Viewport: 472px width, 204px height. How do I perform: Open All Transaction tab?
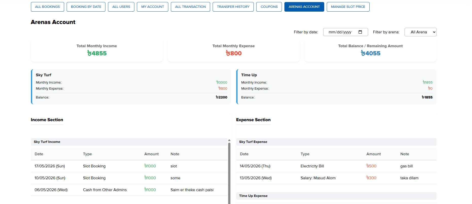pyautogui.click(x=190, y=7)
